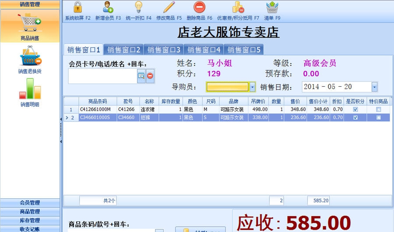Click size cell M in first row
The width and height of the screenshot is (394, 232).
[x=211, y=109]
